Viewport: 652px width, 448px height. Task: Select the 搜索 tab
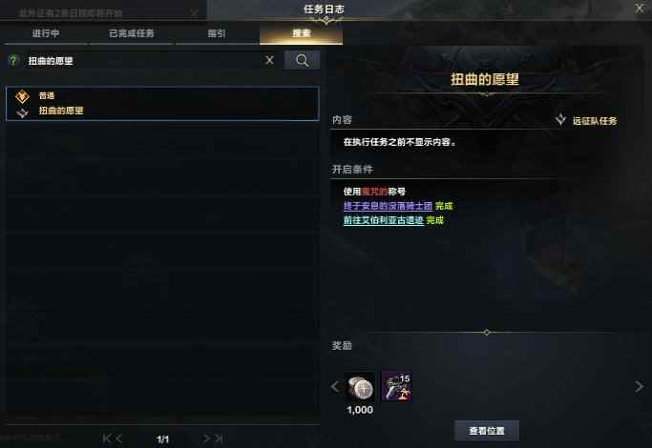(302, 33)
